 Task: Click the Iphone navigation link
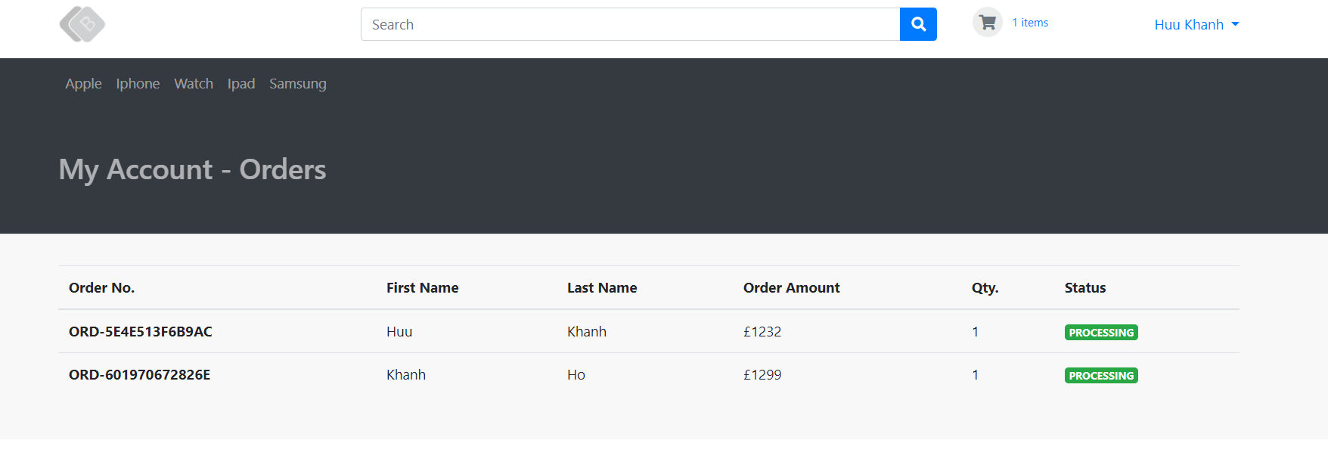(x=138, y=83)
